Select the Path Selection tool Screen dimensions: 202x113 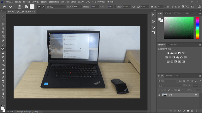tap(3, 85)
